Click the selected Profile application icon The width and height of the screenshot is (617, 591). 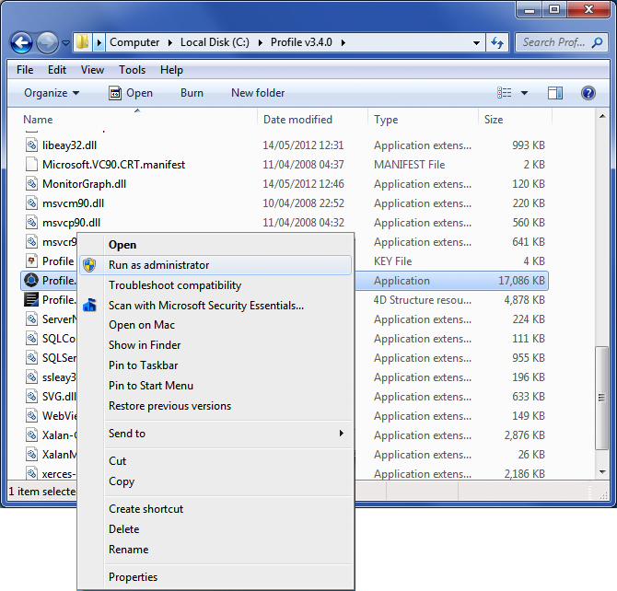tap(31, 280)
